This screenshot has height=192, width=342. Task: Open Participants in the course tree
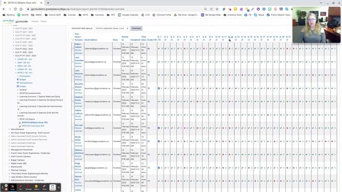pyautogui.click(x=25, y=76)
